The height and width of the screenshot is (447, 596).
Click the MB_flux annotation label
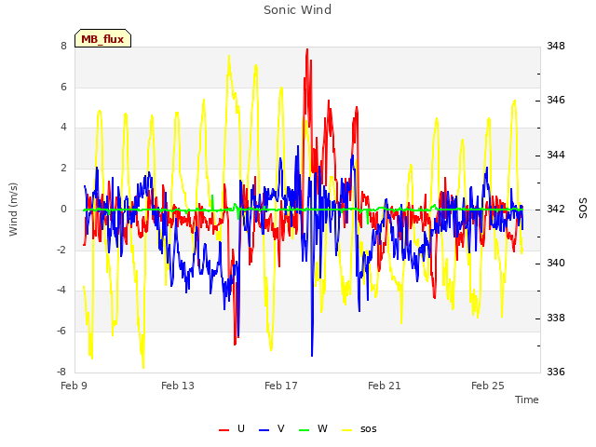[102, 38]
